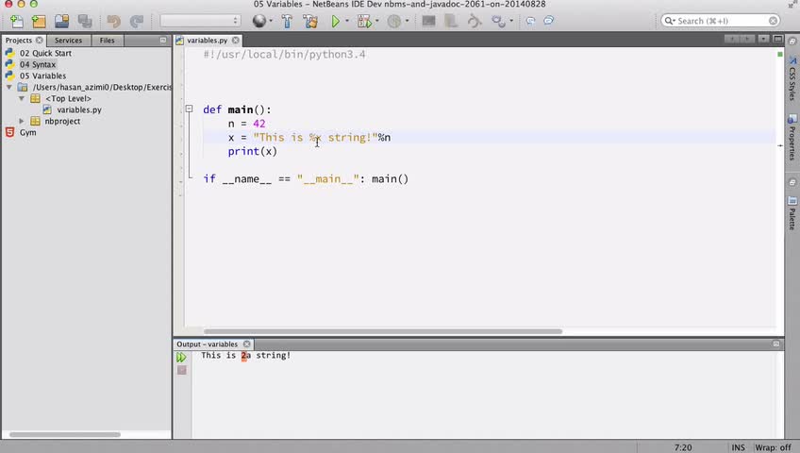Click the show opened documents list arrow
This screenshot has width=800, height=453.
[x=763, y=40]
